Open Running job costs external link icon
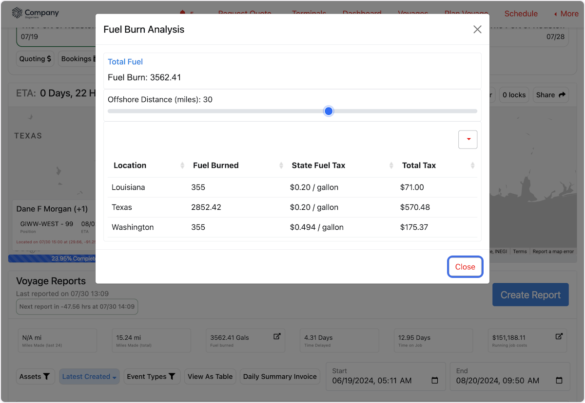The image size is (585, 403). point(559,336)
